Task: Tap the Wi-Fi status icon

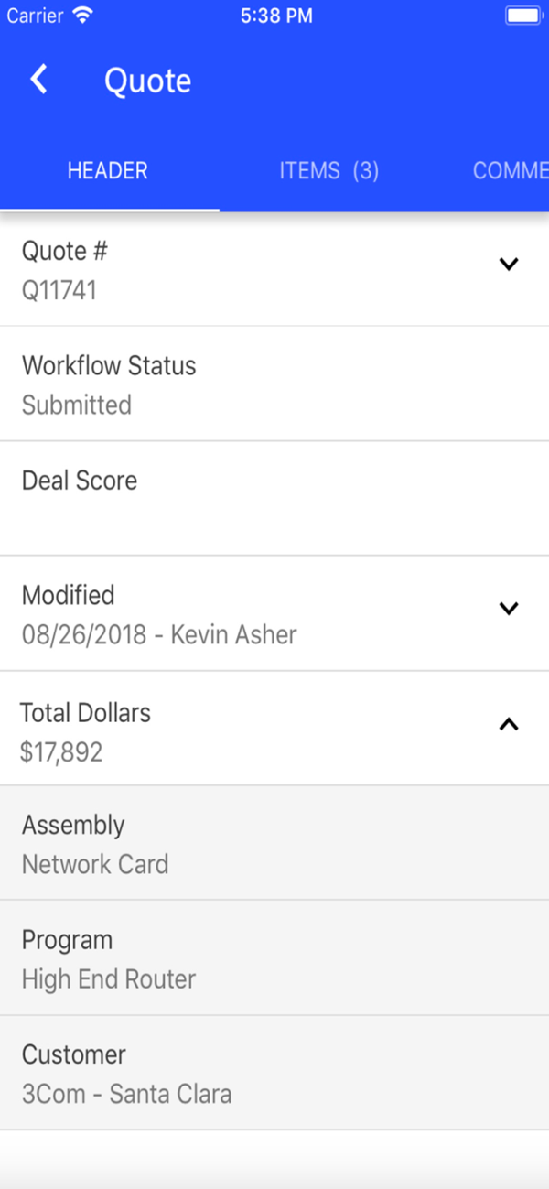Action: 83,16
